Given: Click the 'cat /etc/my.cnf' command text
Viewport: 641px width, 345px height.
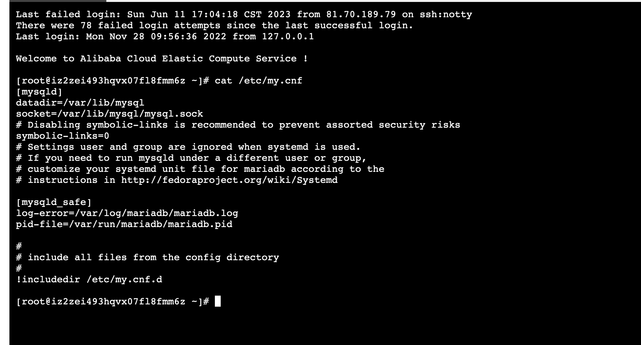Looking at the screenshot, I should (258, 81).
